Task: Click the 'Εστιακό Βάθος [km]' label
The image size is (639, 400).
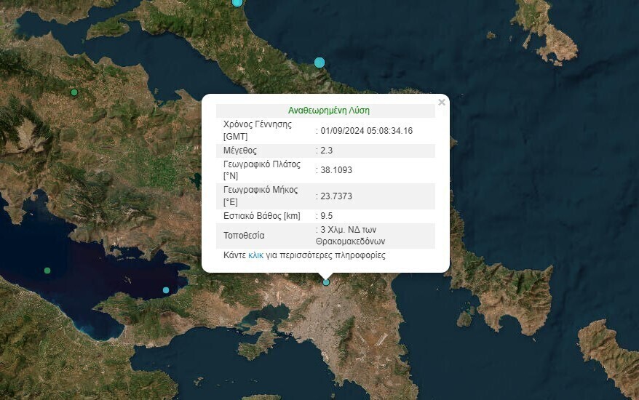Action: coord(261,216)
